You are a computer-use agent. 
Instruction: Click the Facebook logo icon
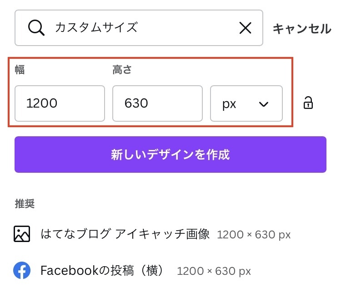click(x=22, y=270)
